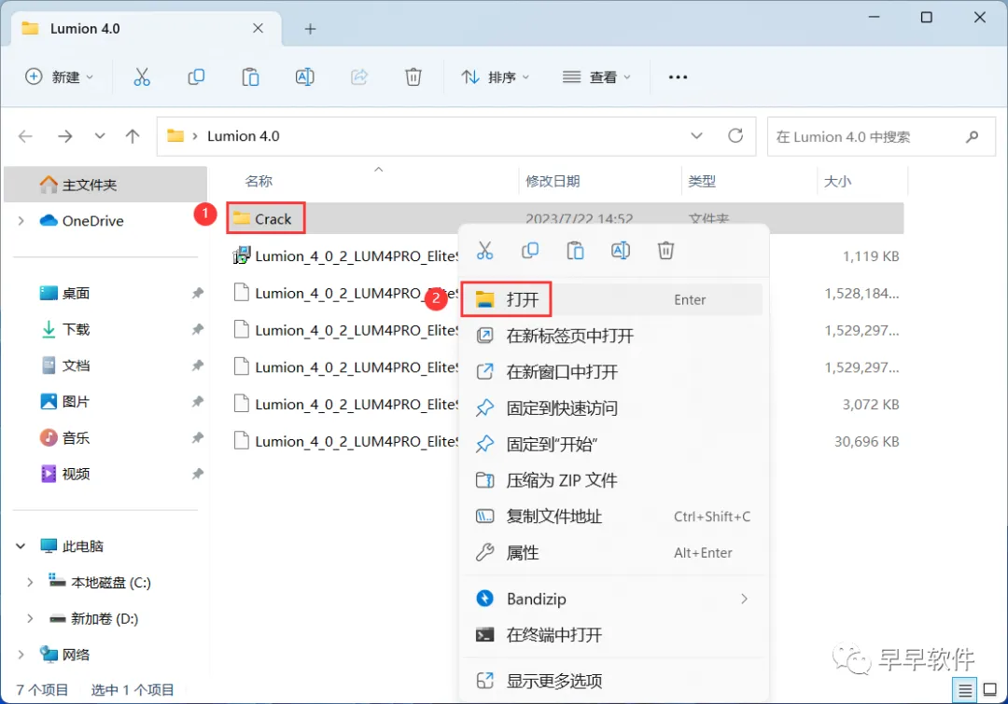Viewport: 1008px width, 704px height.
Task: Open the 新建 dropdown
Action: coord(59,77)
